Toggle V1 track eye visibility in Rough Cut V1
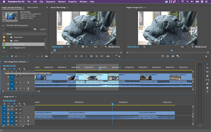The width and height of the screenshot is (211, 132). tap(20, 114)
